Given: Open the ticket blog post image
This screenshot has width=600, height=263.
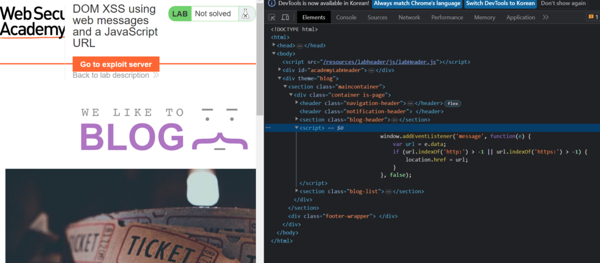Looking at the screenshot, I should click(x=131, y=216).
